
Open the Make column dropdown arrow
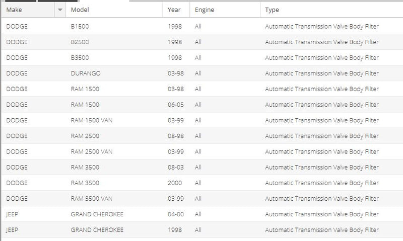pyautogui.click(x=60, y=10)
